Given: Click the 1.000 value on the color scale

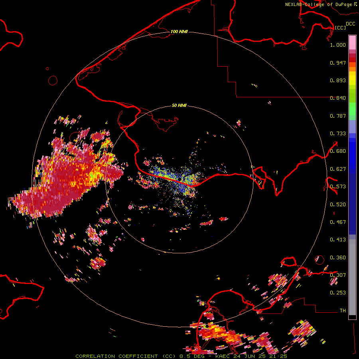Looking at the screenshot, I should click(338, 45).
